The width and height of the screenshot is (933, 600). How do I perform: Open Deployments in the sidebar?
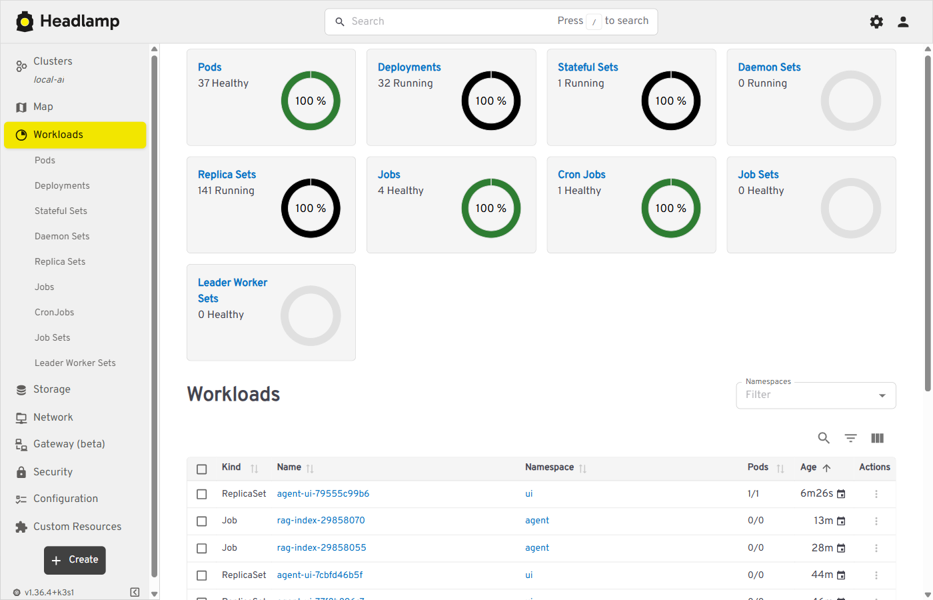pos(62,185)
